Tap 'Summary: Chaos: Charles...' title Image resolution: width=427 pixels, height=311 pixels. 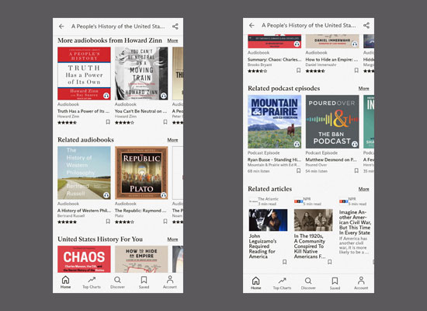pyautogui.click(x=275, y=59)
